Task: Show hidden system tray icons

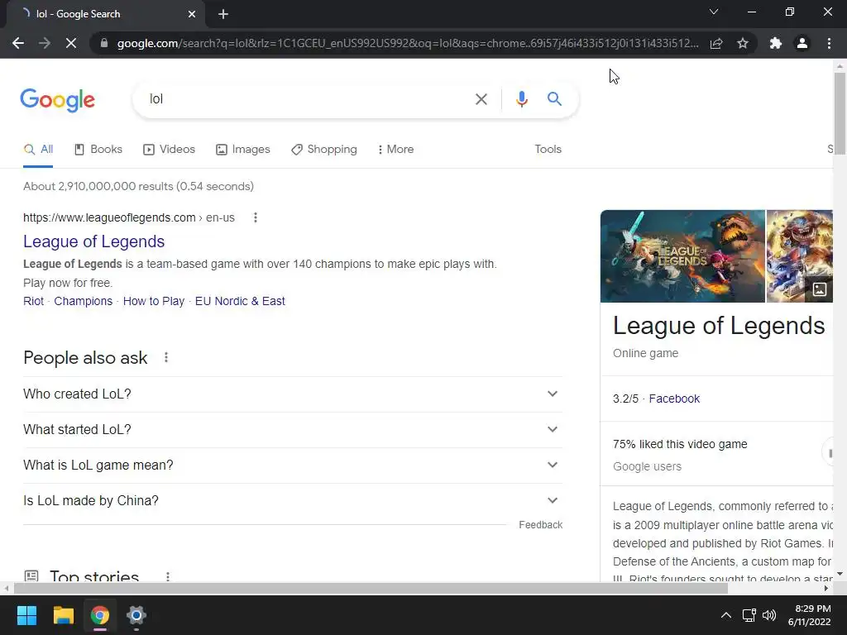Action: [726, 615]
